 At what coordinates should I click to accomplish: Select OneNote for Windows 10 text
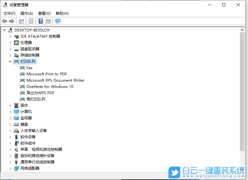[x=50, y=87]
